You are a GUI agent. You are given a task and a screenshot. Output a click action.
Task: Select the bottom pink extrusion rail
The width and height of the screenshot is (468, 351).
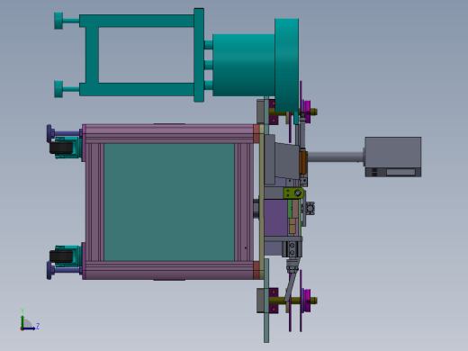tap(169, 270)
